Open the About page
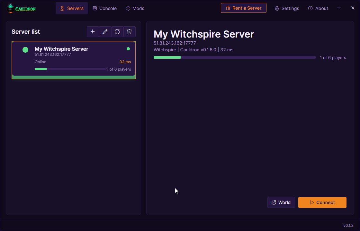The height and width of the screenshot is (231, 360). (x=318, y=8)
